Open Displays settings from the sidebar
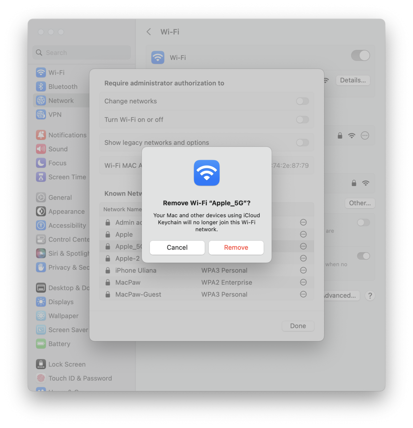 [41, 302]
